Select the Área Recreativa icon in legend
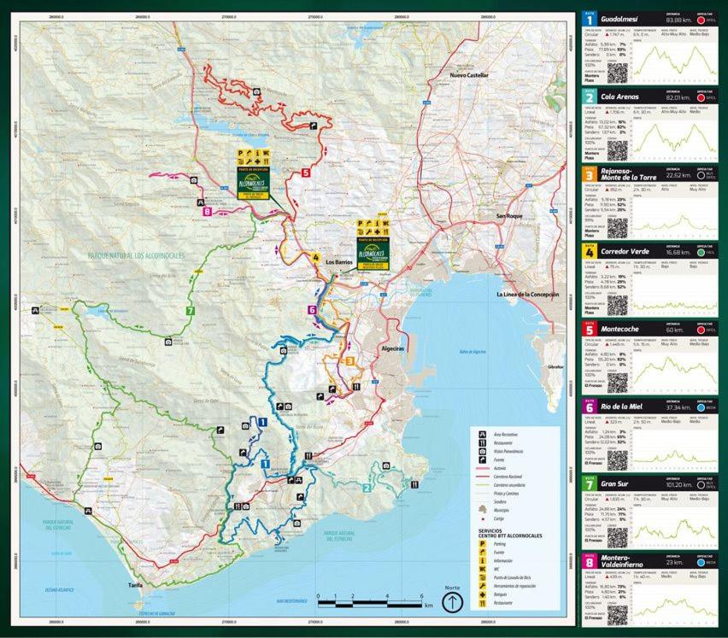The height and width of the screenshot is (638, 728). pos(484,435)
